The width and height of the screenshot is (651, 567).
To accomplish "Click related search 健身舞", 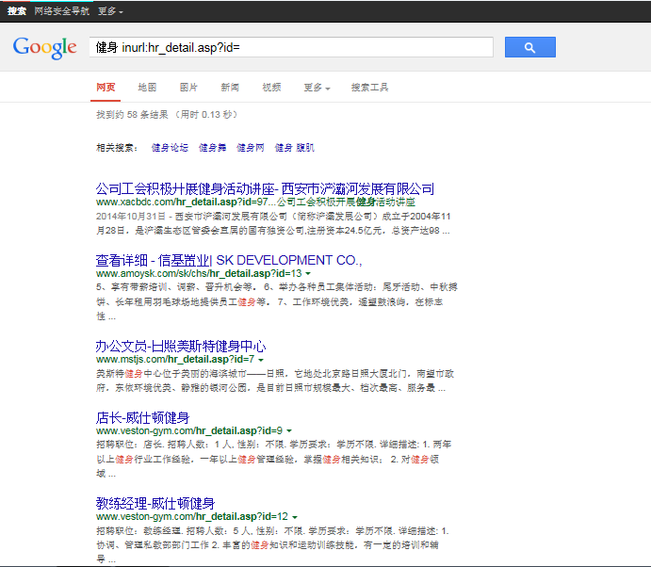I will (x=212, y=147).
